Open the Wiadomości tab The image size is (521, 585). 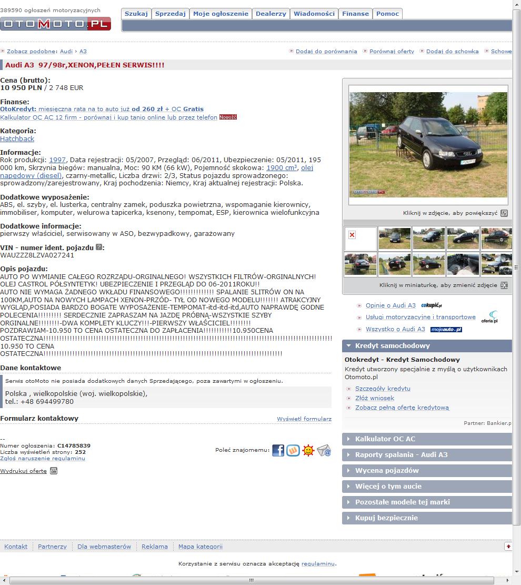pos(314,14)
